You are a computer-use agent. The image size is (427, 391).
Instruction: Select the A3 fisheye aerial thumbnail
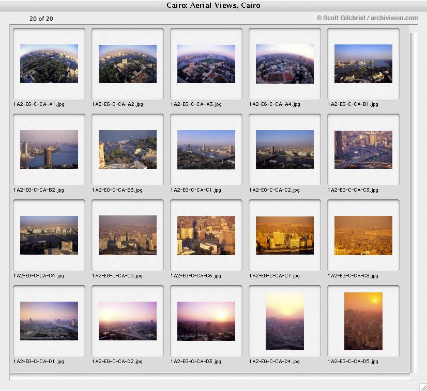pyautogui.click(x=206, y=64)
